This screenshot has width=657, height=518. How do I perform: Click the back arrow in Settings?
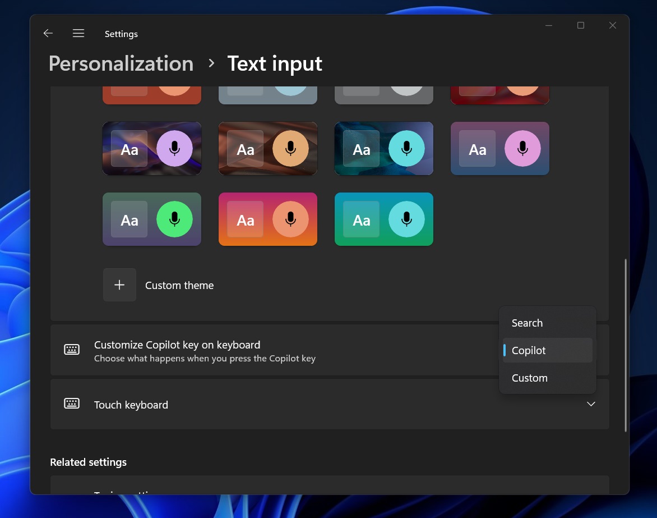(x=48, y=34)
